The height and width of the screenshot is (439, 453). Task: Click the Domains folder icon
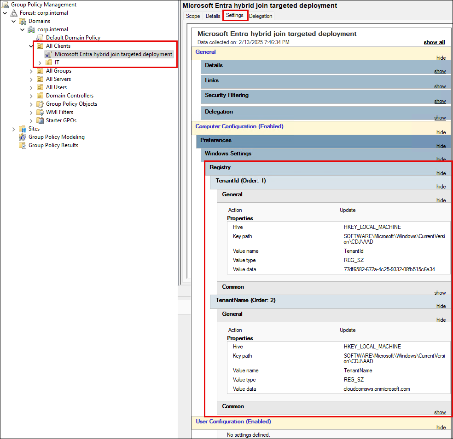coord(23,21)
